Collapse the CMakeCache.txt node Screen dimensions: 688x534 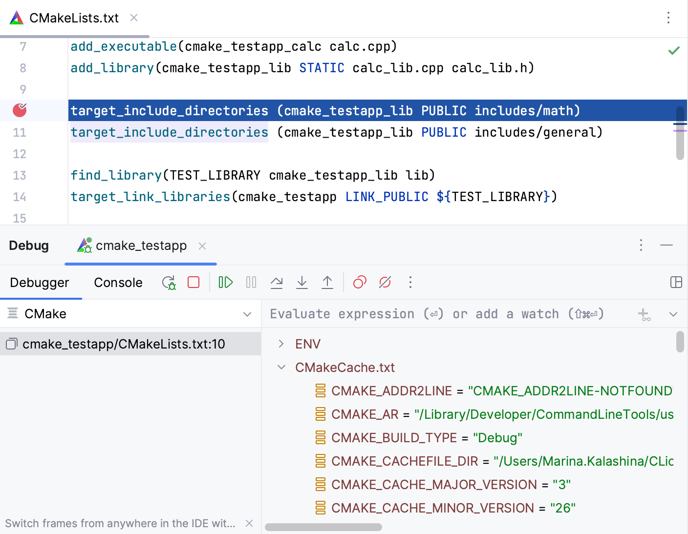(x=281, y=367)
